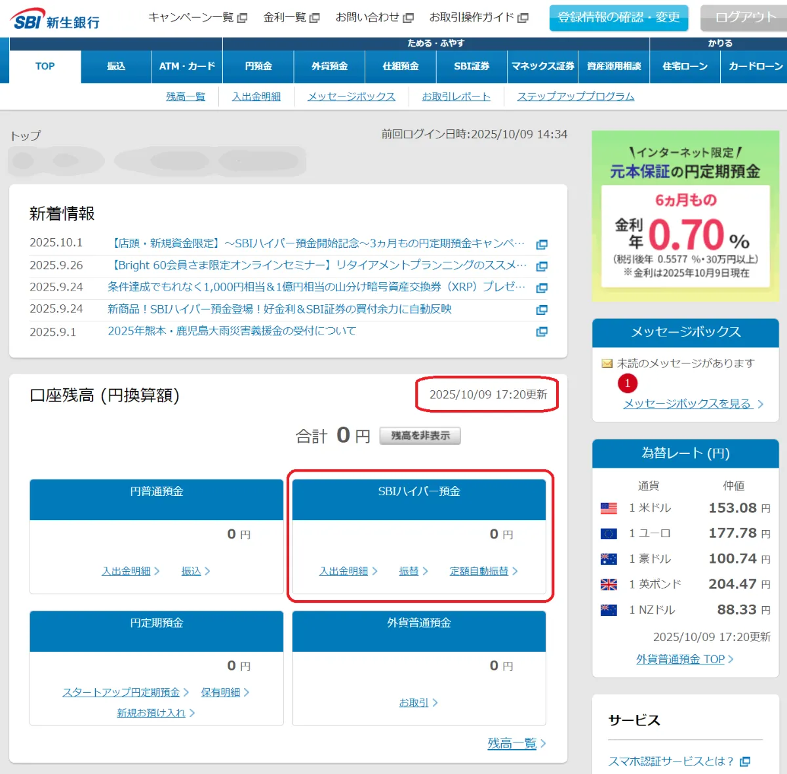Open メッセージボックスを見る link
This screenshot has height=774, width=787.
click(x=687, y=403)
